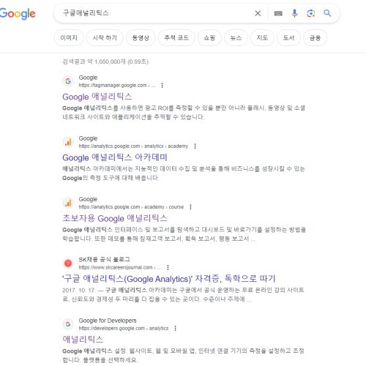Open more options for developers.google.com result
Viewport: 366px width, 366px height.
point(175,328)
